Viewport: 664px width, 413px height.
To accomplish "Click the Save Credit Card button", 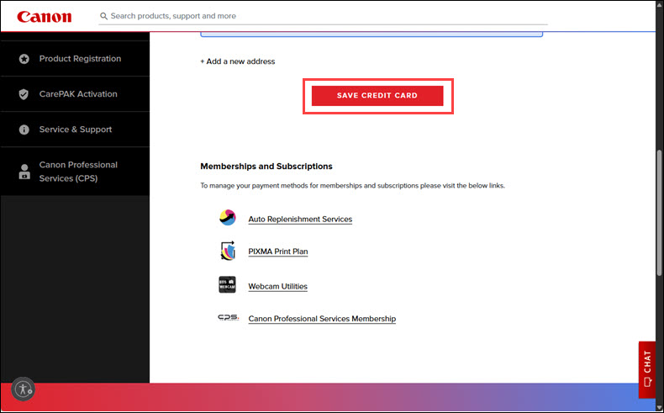I will pos(377,96).
